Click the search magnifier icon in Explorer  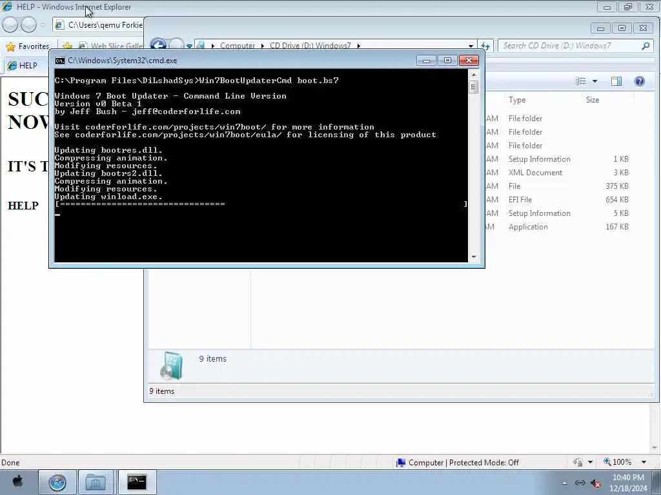pyautogui.click(x=646, y=46)
